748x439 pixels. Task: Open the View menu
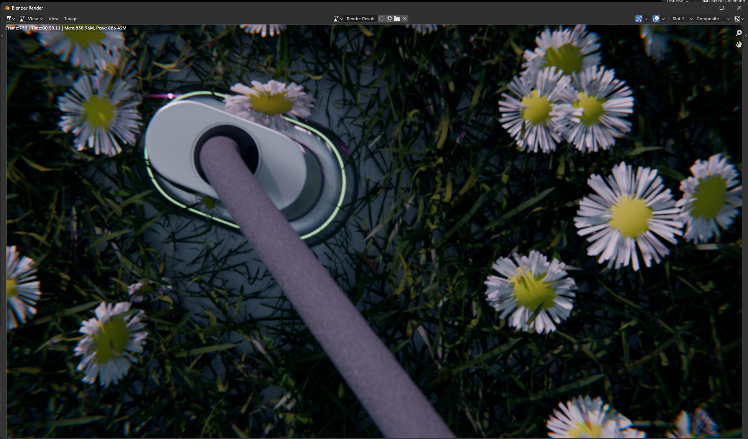coord(54,19)
